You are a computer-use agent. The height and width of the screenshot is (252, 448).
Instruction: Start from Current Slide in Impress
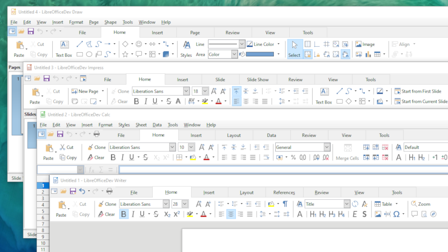(x=421, y=102)
